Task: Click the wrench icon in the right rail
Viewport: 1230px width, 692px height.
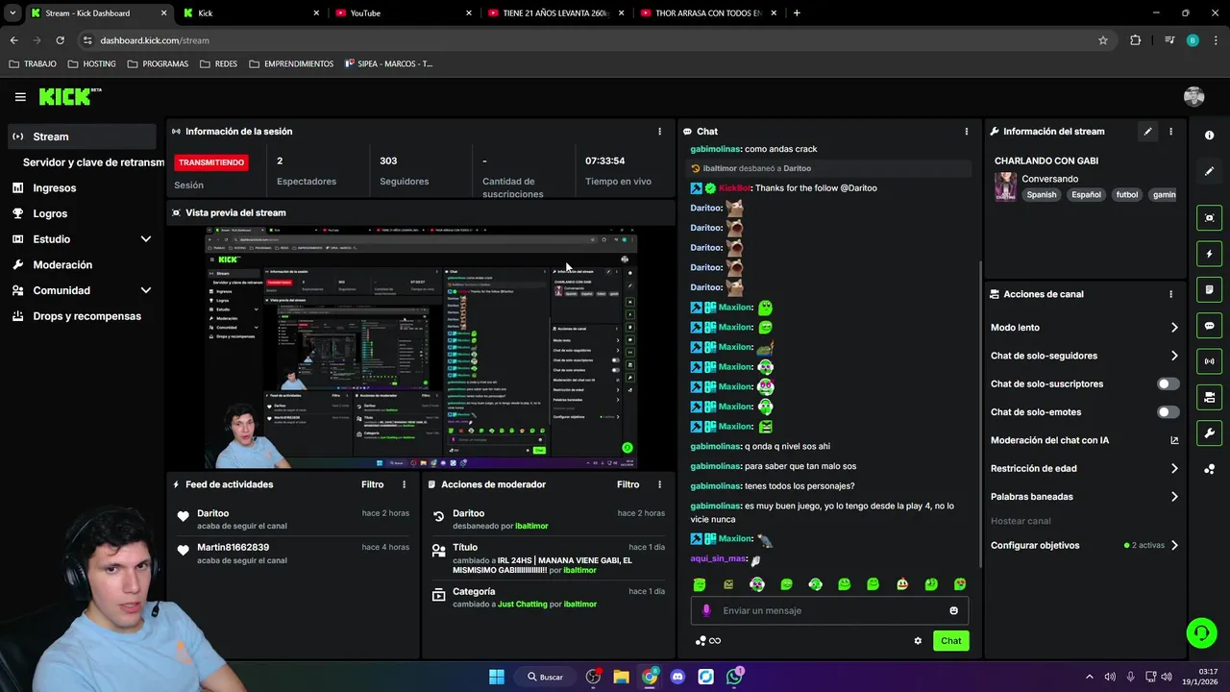Action: [1209, 433]
